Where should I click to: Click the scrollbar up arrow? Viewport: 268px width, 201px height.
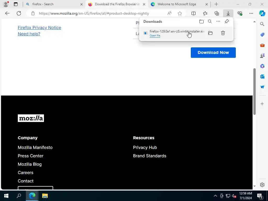point(254,22)
